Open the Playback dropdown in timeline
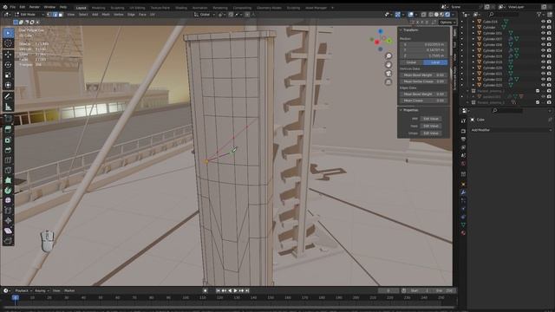Image resolution: width=555 pixels, height=312 pixels. (x=23, y=290)
